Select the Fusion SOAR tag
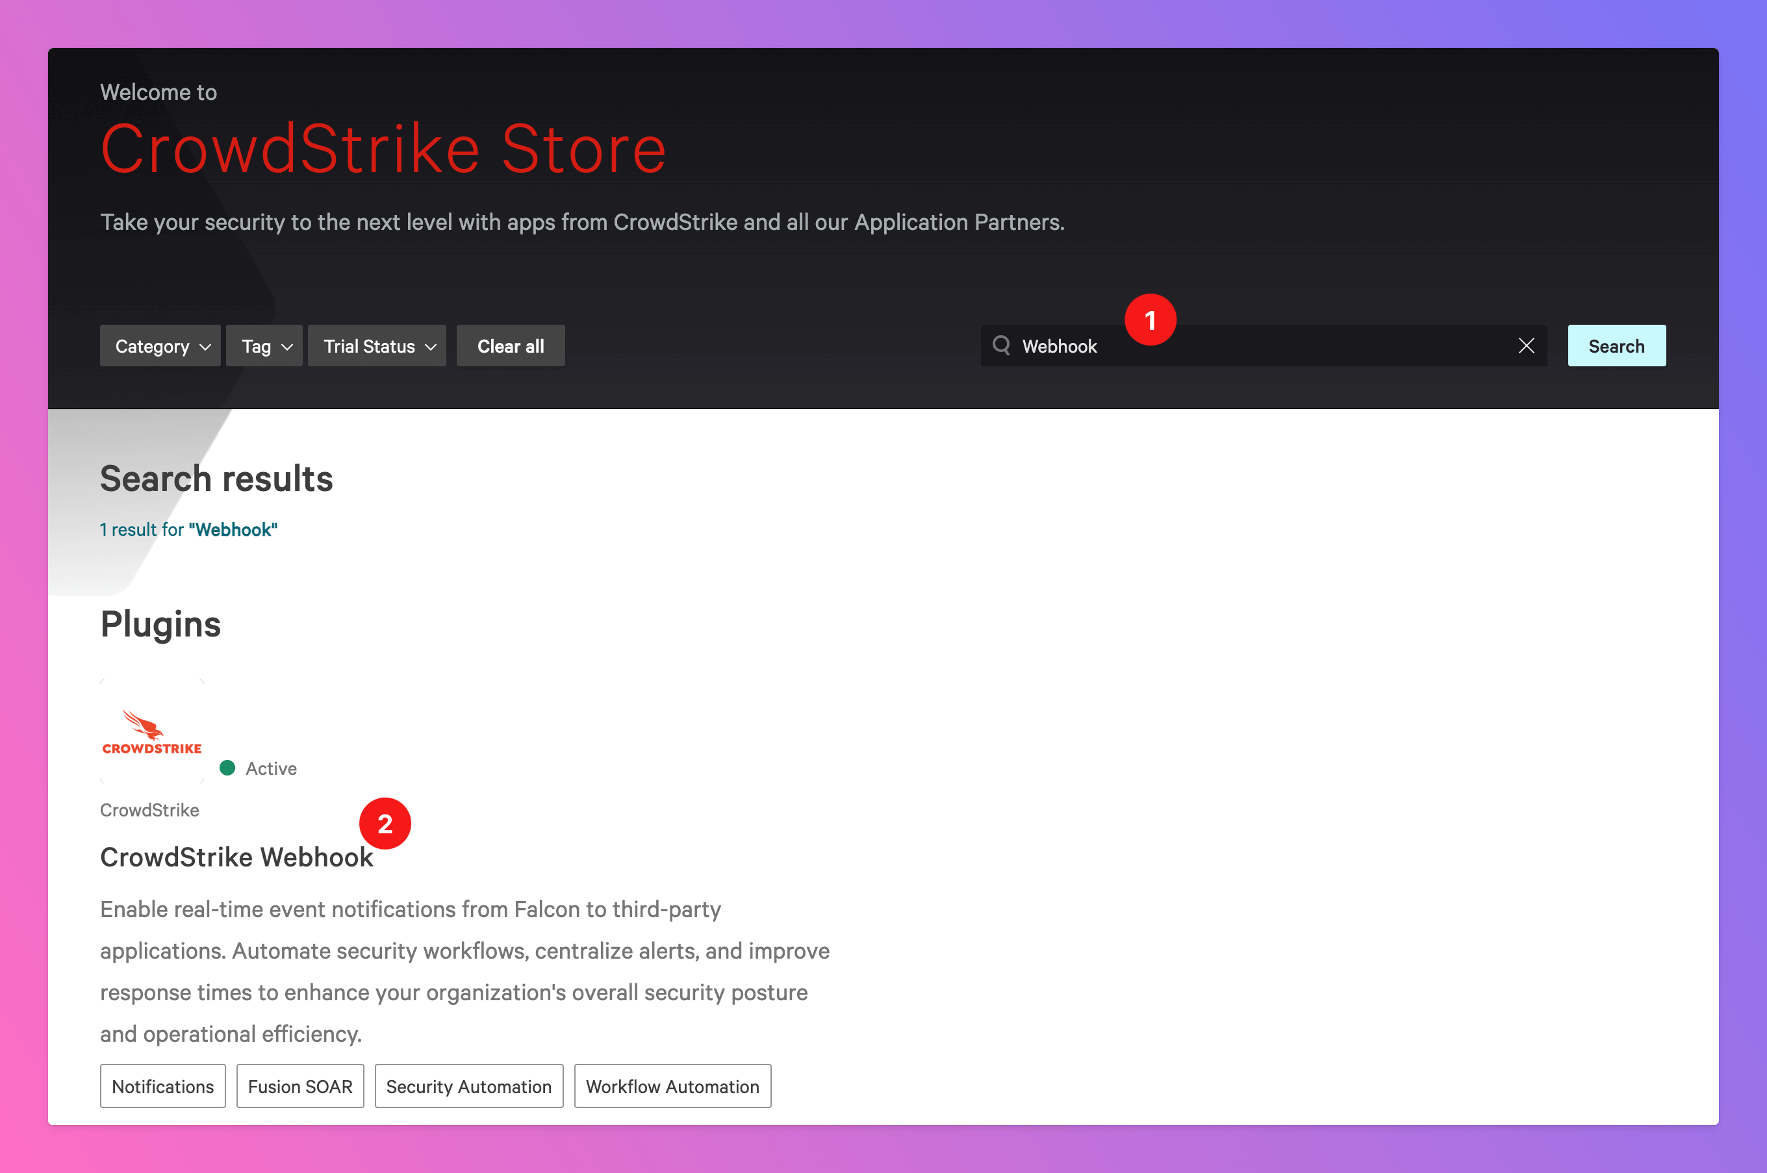This screenshot has width=1767, height=1173. click(300, 1086)
